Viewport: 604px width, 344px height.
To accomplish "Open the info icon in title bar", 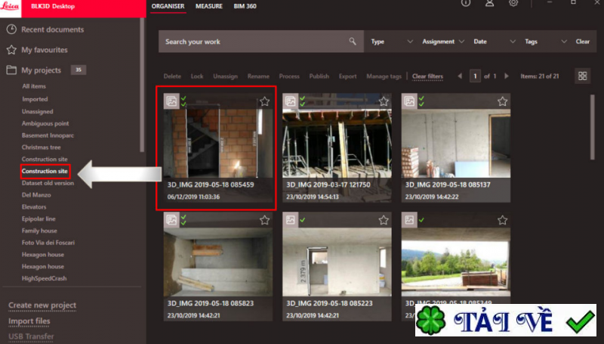I will pos(466,4).
